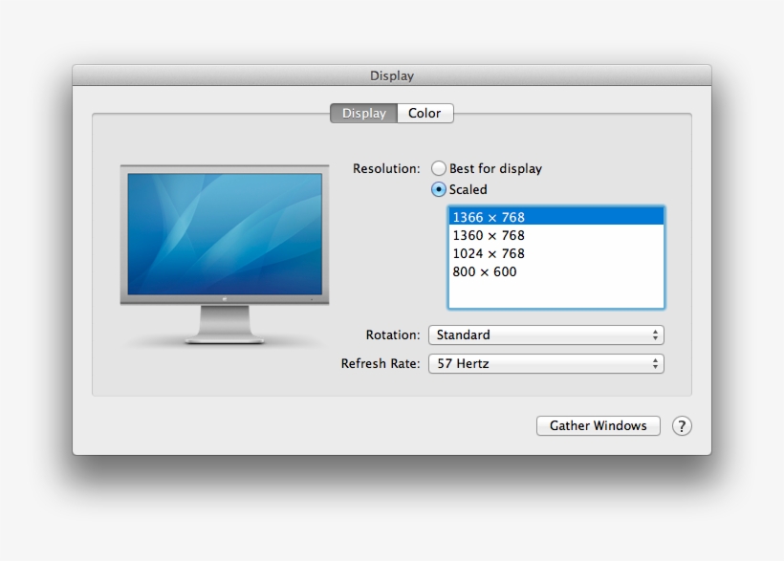Open the Refresh Rate dropdown
Image resolution: width=784 pixels, height=561 pixels.
[x=546, y=363]
